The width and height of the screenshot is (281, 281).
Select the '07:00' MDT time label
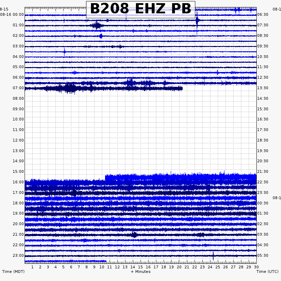(x=18, y=88)
